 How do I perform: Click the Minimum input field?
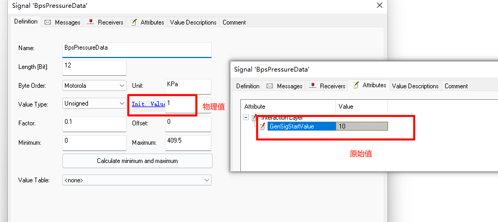pyautogui.click(x=94, y=143)
